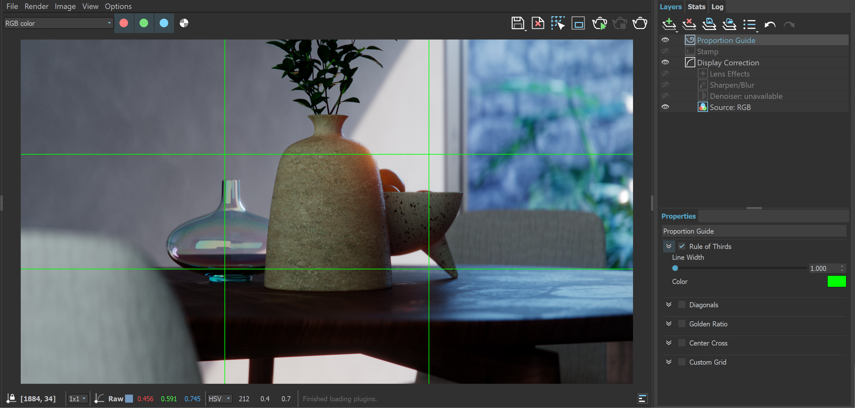855x408 pixels.
Task: Open the View menu
Action: (90, 6)
